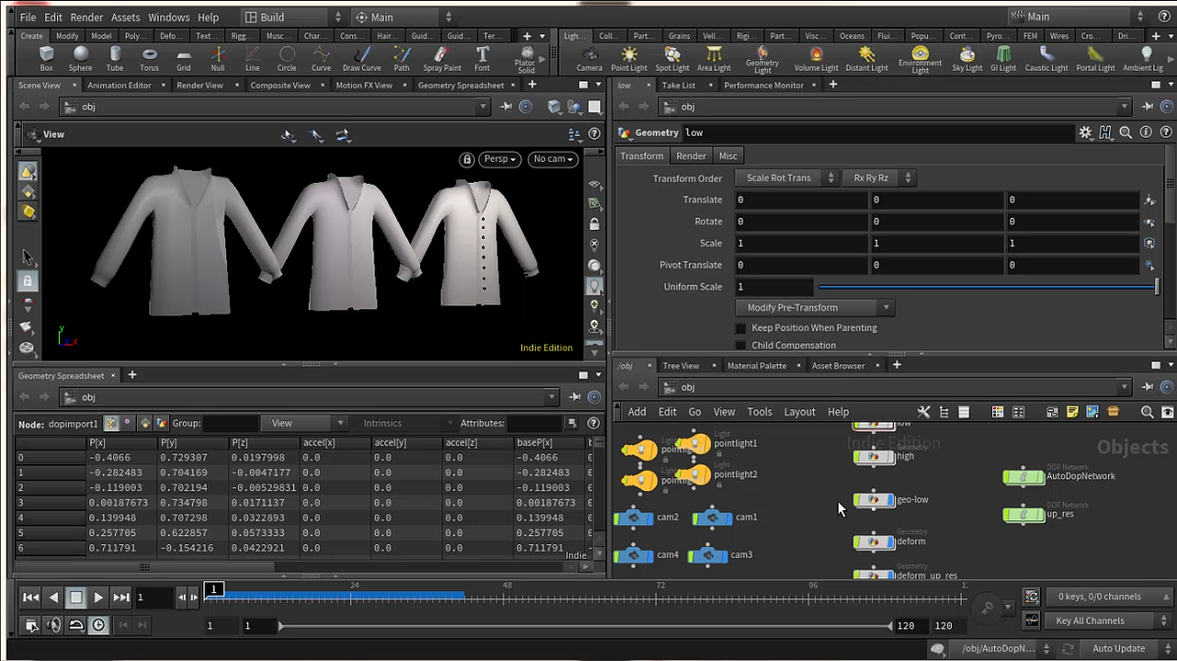Toggle audio playback icon in playbar
The image size is (1177, 661).
[54, 625]
